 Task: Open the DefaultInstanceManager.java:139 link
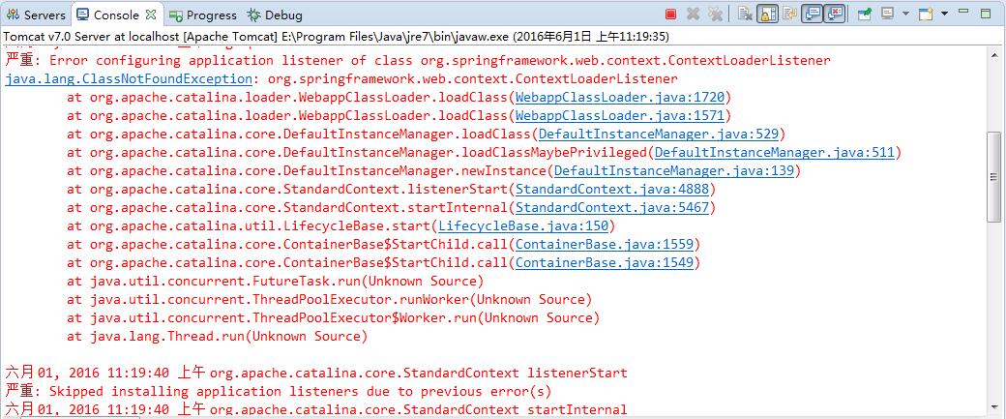click(673, 171)
